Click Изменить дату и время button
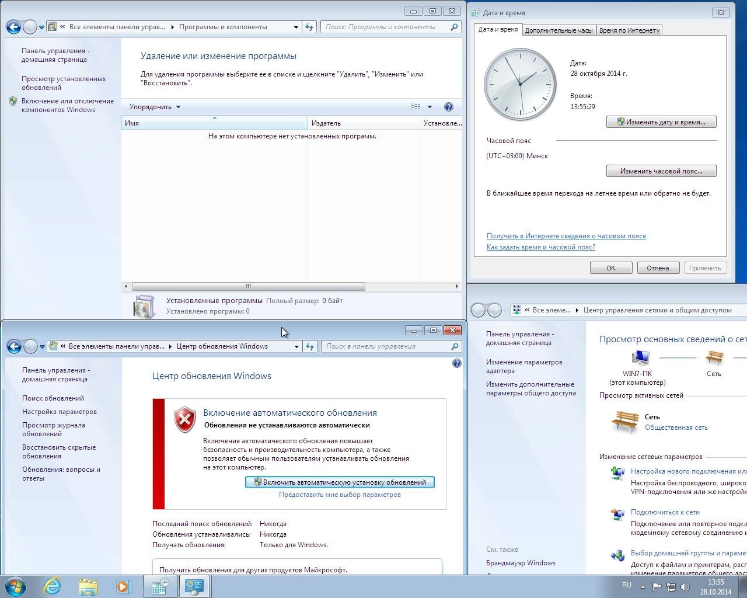Viewport: 747px width, 598px height. coord(661,122)
